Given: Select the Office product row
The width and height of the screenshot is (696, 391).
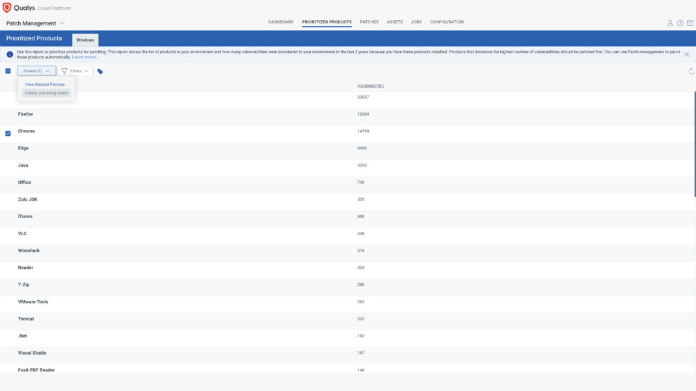Looking at the screenshot, I should click(347, 185).
